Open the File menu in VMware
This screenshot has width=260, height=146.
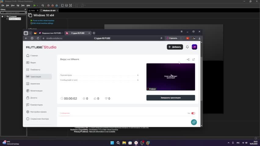(x=3, y=5)
